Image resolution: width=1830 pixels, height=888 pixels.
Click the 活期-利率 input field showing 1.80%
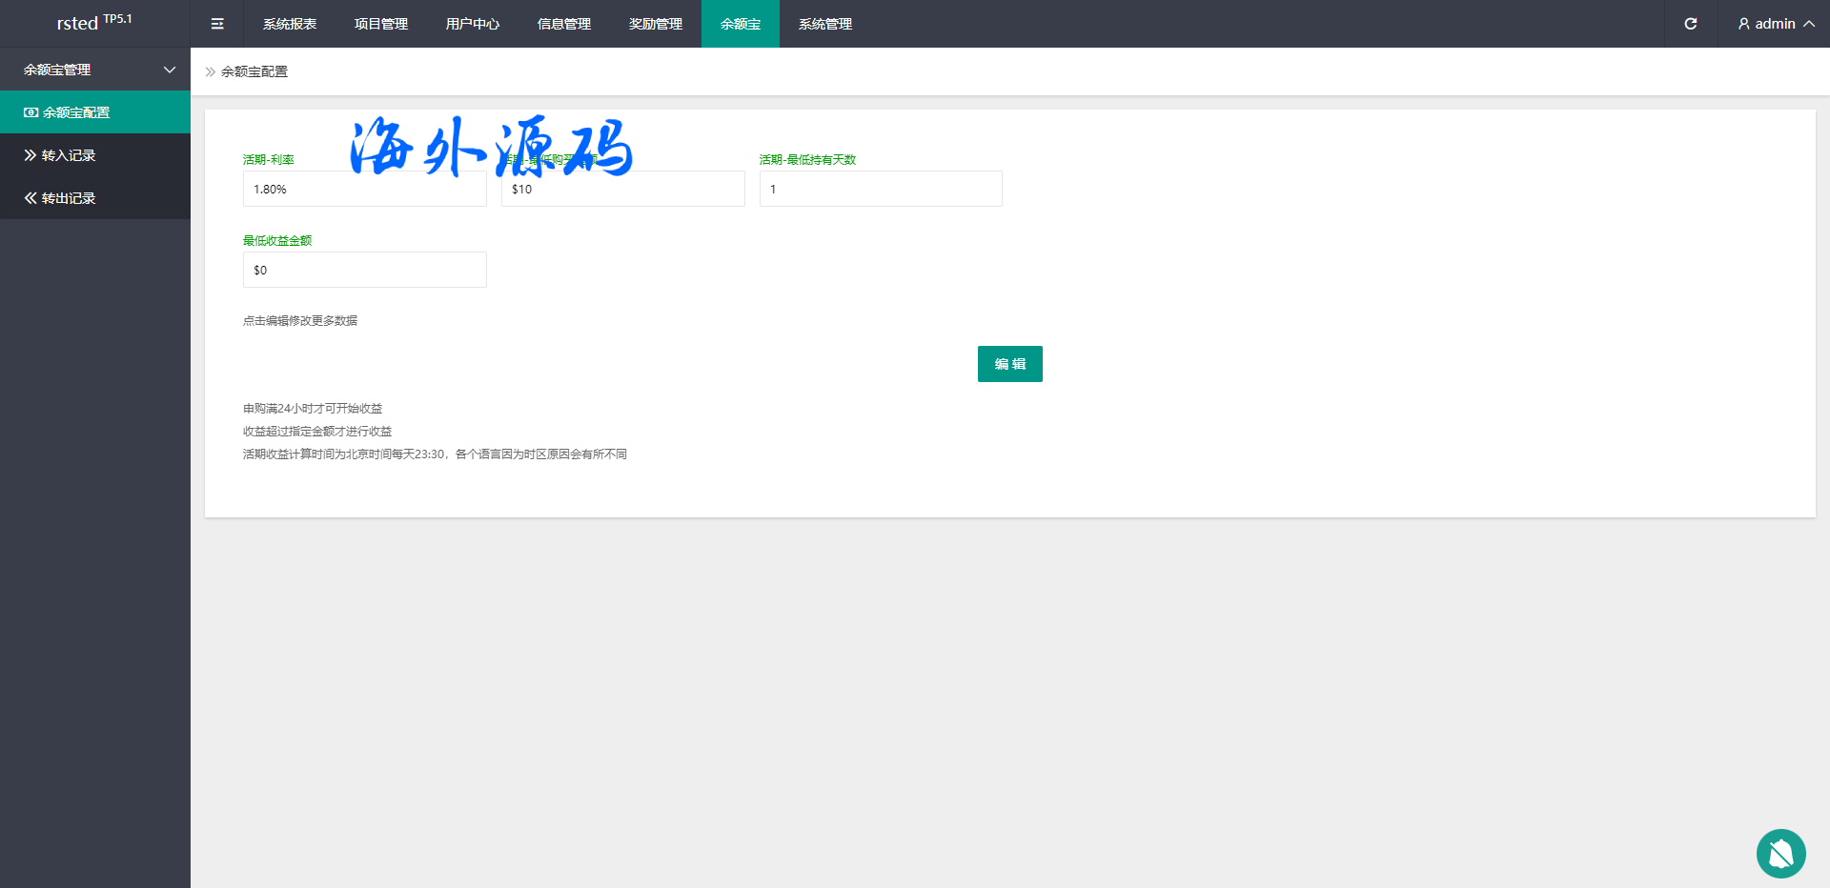(x=364, y=189)
